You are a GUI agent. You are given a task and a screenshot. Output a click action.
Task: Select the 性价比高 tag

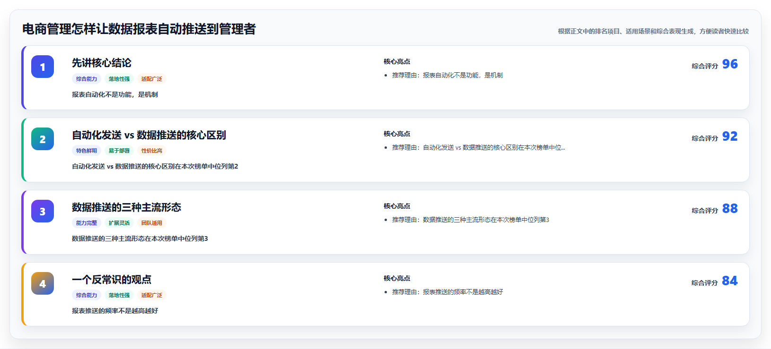coord(152,151)
